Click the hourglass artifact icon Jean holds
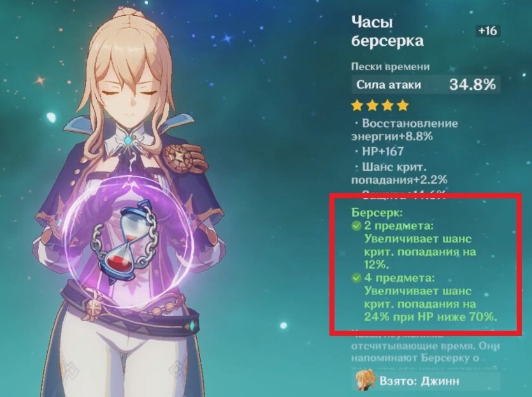532x397 pixels. click(126, 241)
